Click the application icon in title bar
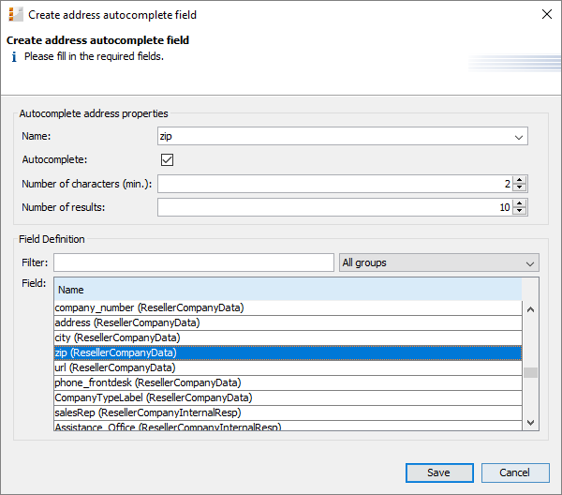The image size is (562, 495). 15,15
